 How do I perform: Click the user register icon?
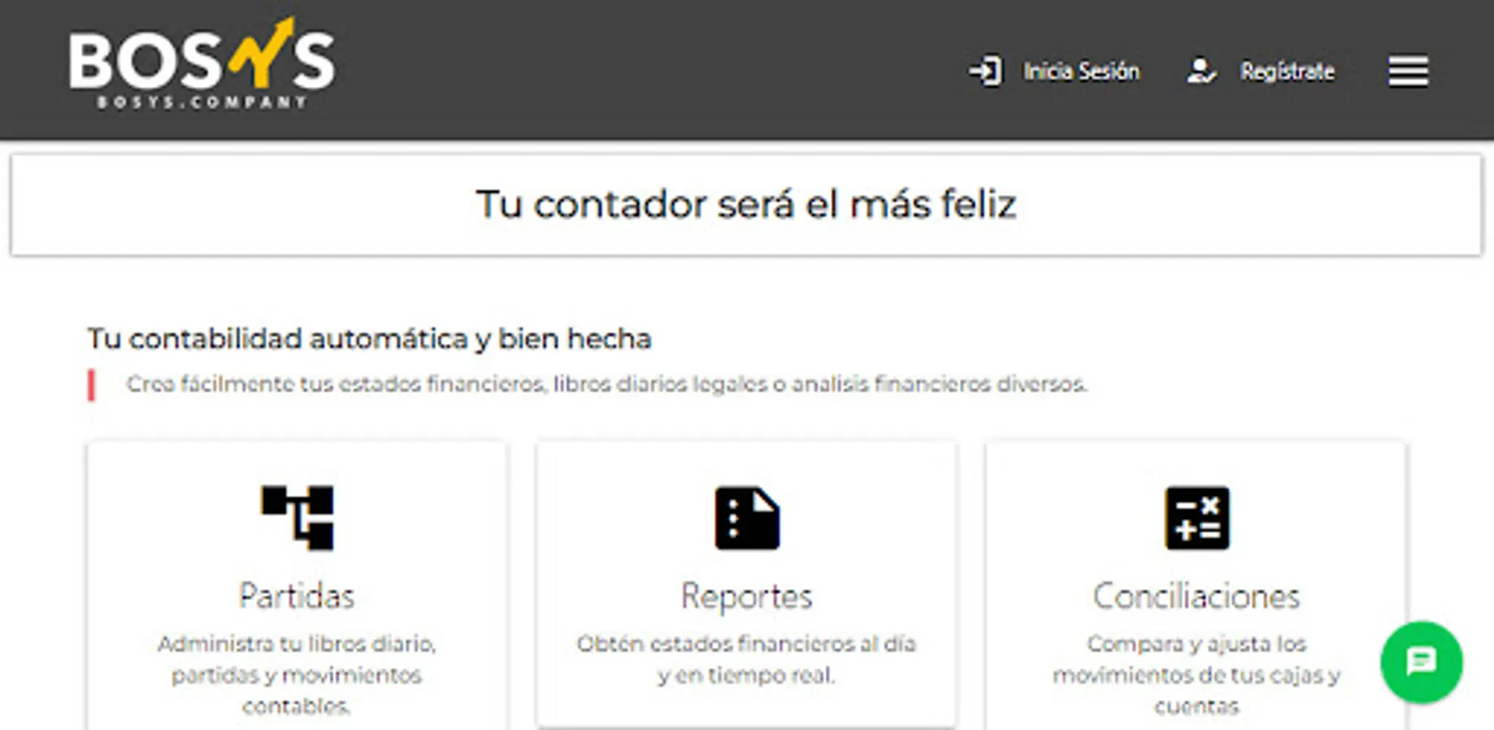pyautogui.click(x=1201, y=71)
